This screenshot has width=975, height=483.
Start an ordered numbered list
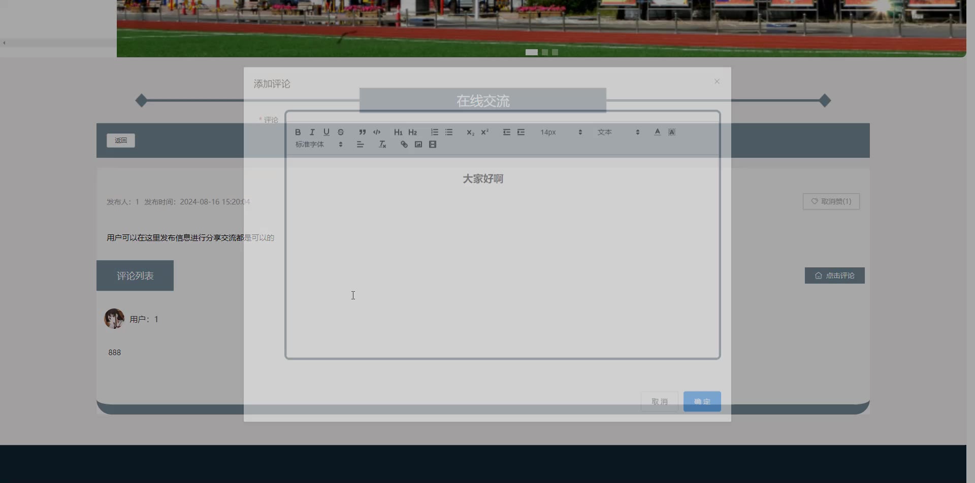pyautogui.click(x=435, y=132)
